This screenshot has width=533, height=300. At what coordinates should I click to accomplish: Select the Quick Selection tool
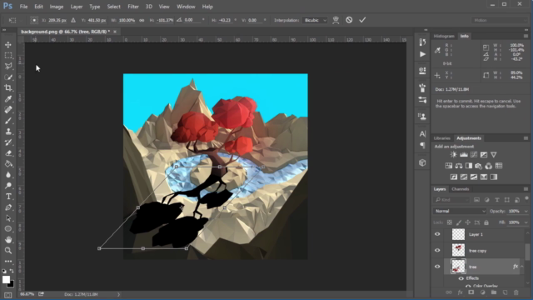[x=8, y=77]
